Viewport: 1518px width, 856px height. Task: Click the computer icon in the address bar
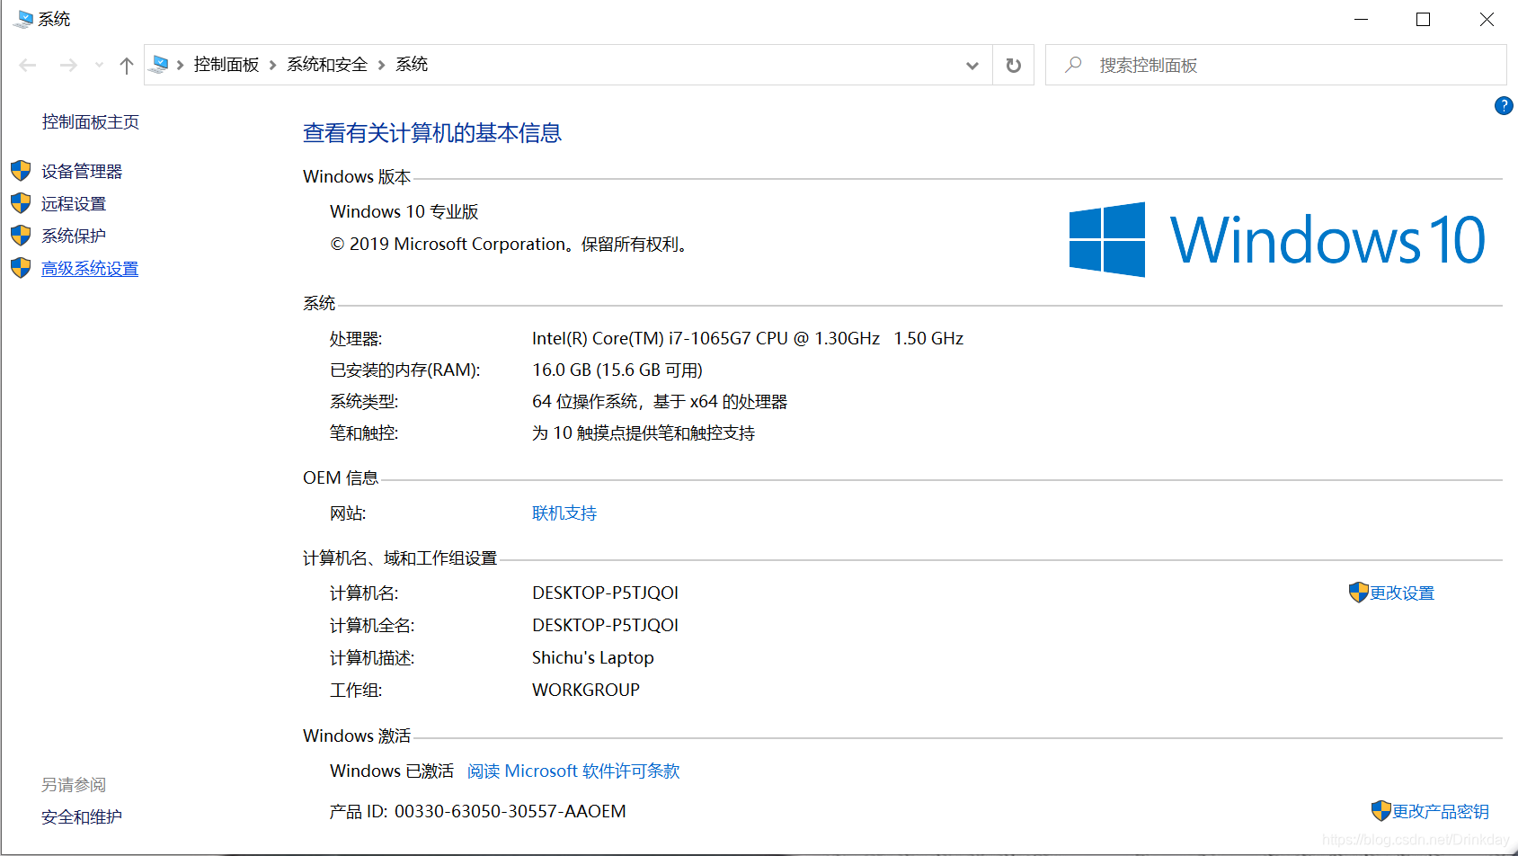160,64
